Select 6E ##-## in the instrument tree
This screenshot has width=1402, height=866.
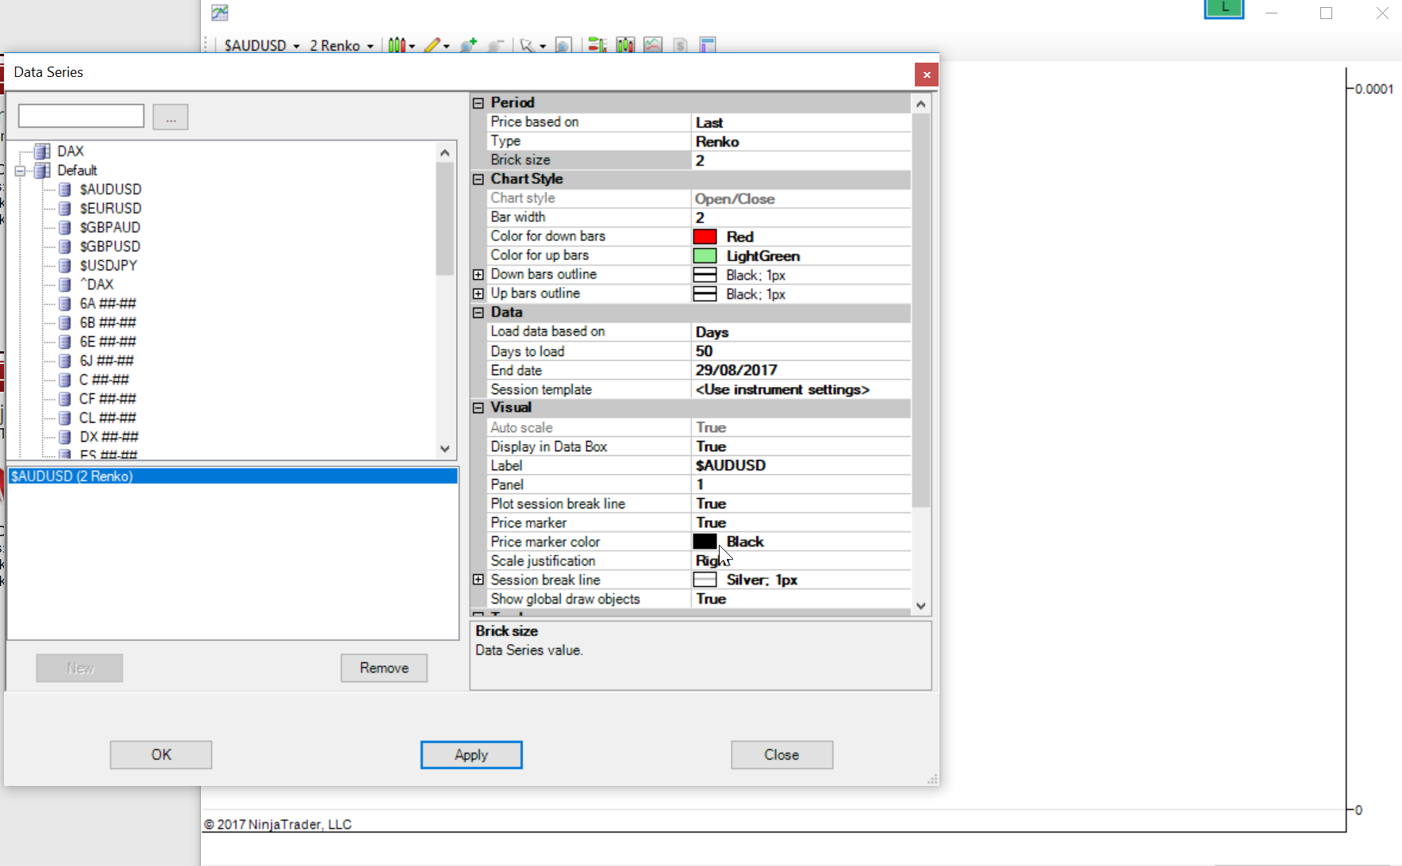(x=107, y=342)
